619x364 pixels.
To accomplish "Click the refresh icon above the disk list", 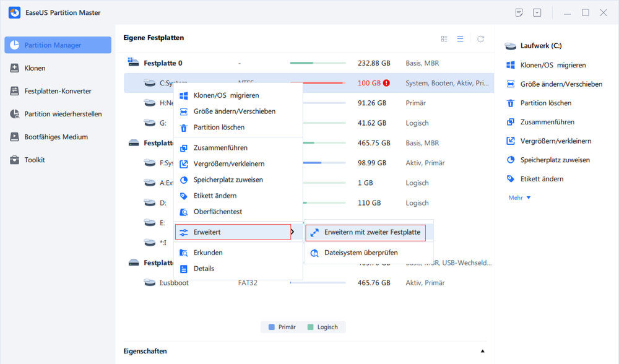I will tap(480, 38).
